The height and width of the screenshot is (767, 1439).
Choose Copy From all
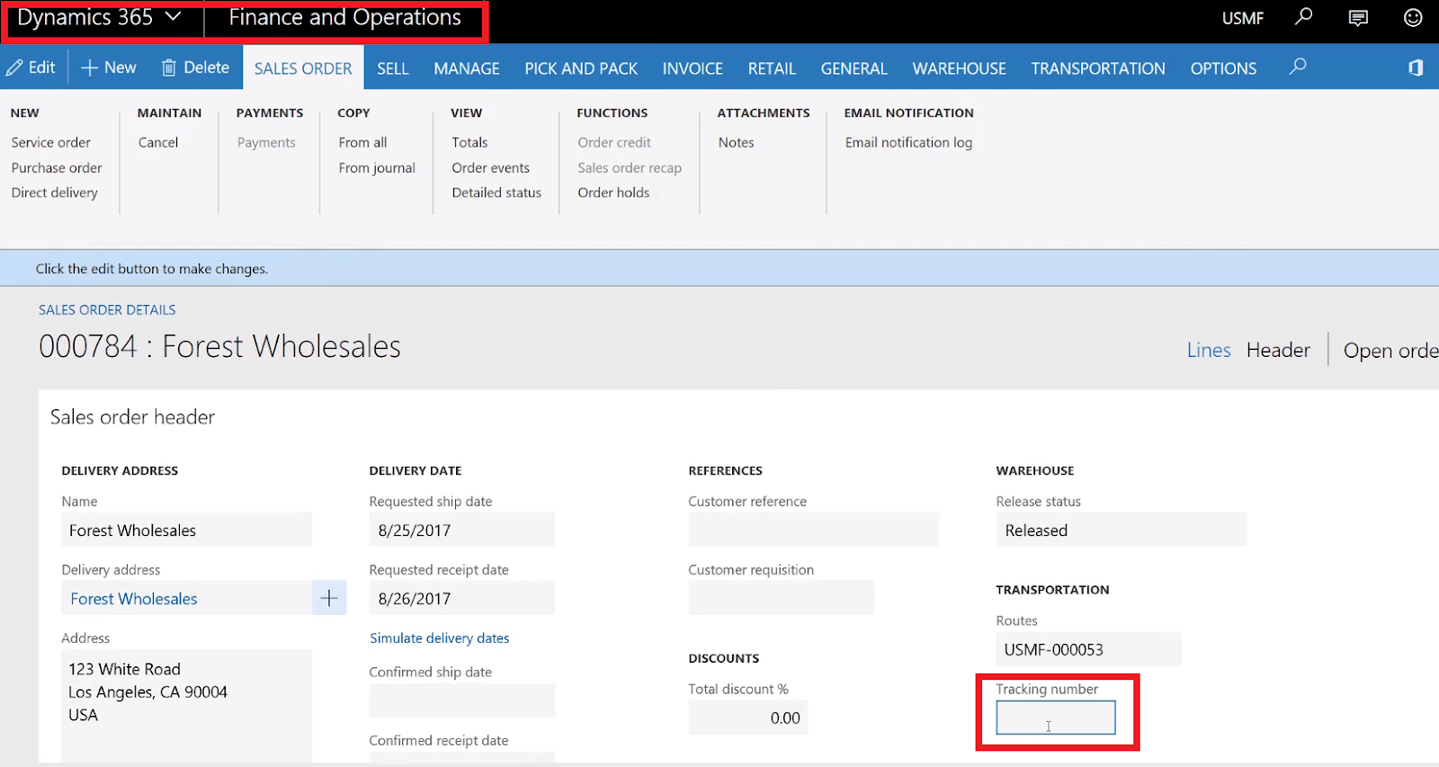(x=362, y=142)
